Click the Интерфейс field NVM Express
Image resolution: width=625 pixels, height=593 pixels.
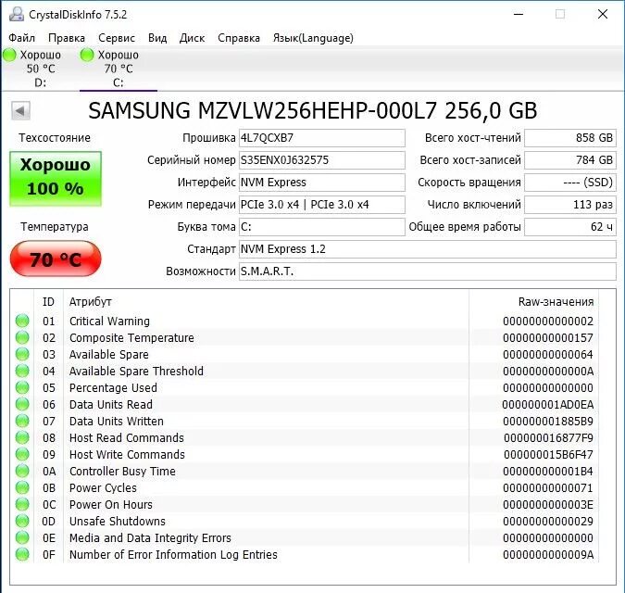click(321, 183)
